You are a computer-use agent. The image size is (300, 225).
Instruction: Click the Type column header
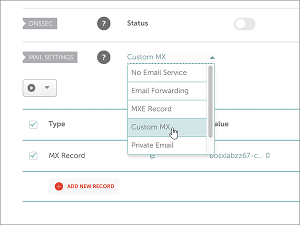(57, 124)
